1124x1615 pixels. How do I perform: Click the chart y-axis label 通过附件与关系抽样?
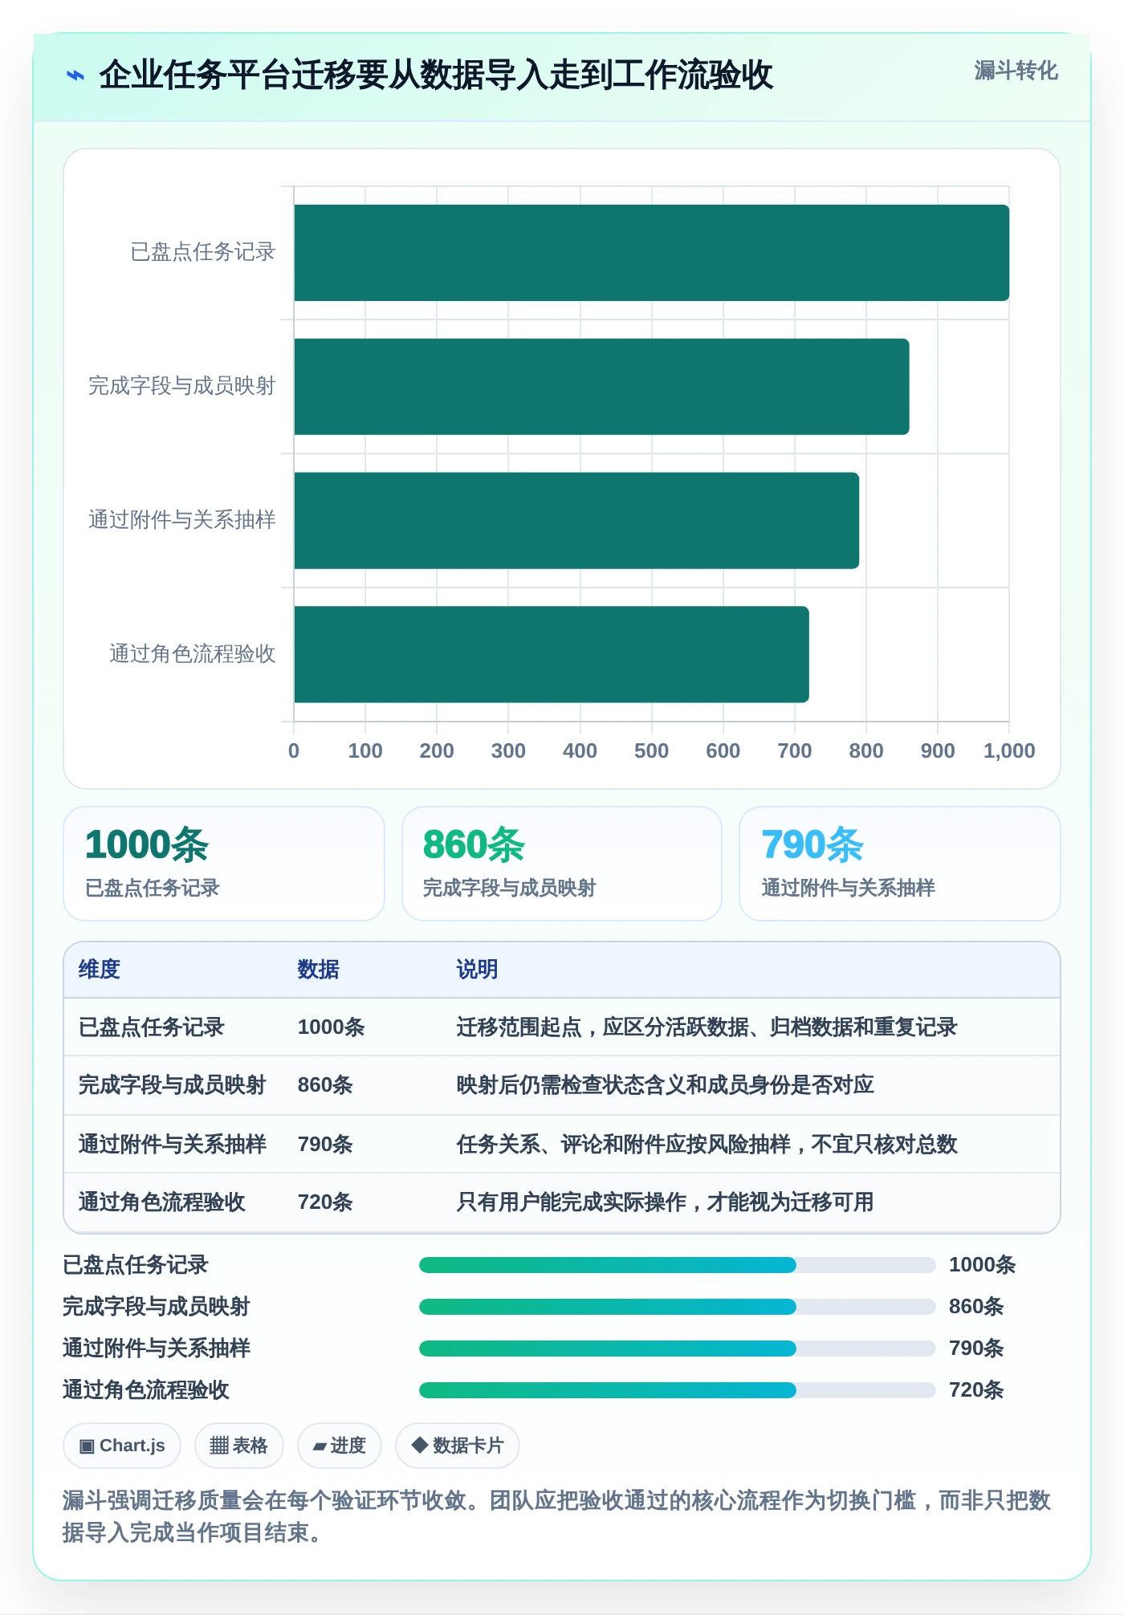tap(182, 520)
